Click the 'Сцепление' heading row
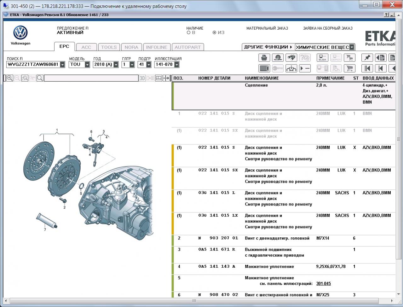The width and height of the screenshot is (403, 307). pos(284,96)
